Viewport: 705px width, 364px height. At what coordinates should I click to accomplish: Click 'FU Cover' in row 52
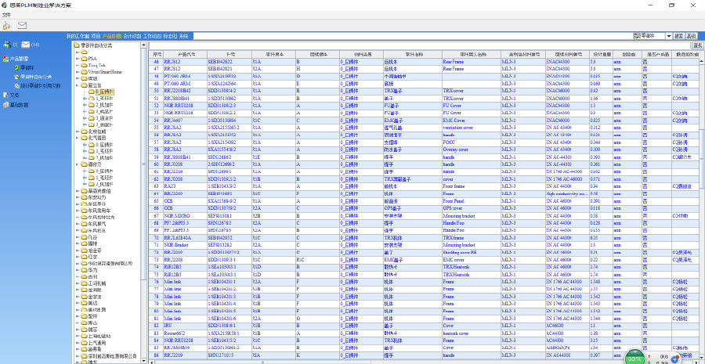(452, 106)
